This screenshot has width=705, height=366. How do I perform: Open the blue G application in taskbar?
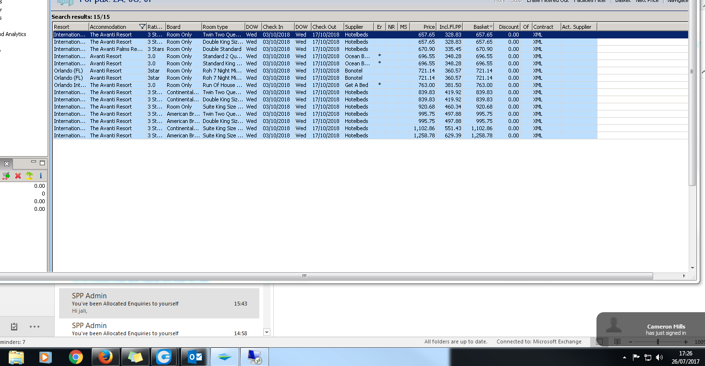click(x=164, y=357)
